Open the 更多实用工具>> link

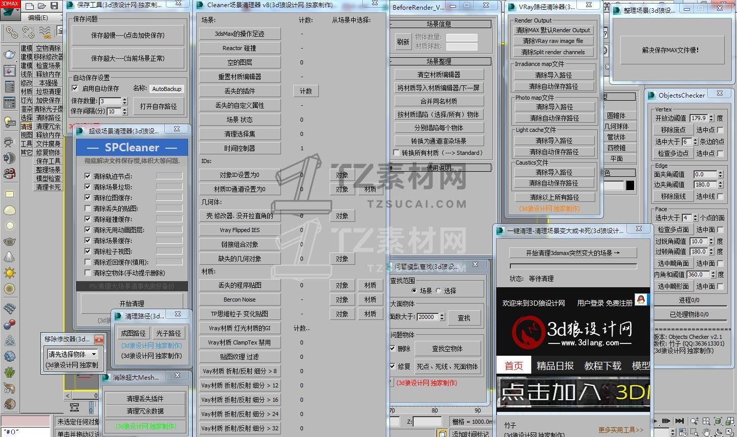click(621, 430)
